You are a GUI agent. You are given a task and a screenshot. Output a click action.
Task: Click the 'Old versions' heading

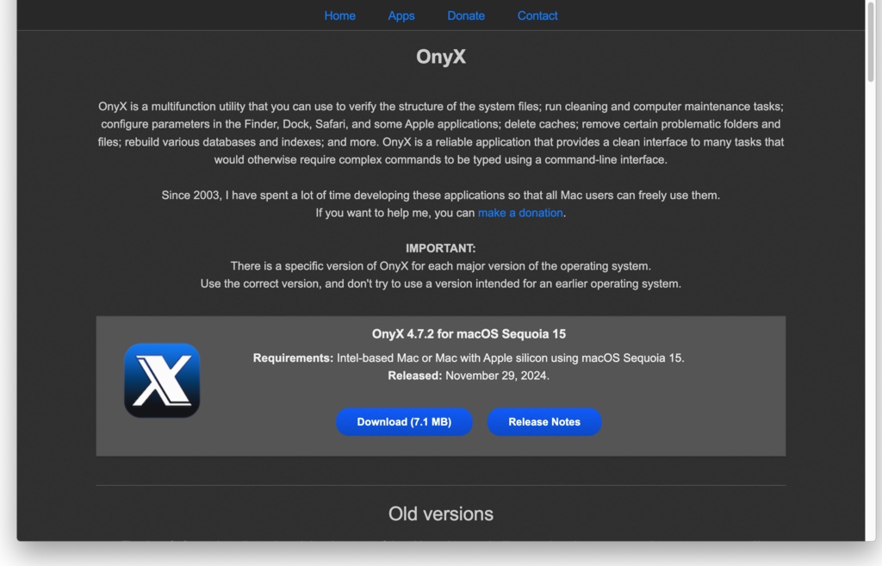coord(440,513)
